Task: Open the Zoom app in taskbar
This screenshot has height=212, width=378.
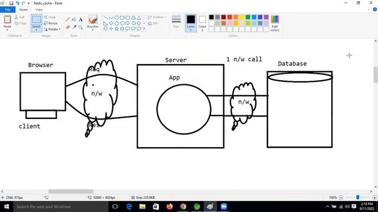Action: click(x=224, y=207)
